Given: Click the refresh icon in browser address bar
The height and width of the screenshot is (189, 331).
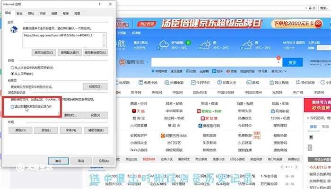Looking at the screenshot, I should coord(314,8).
